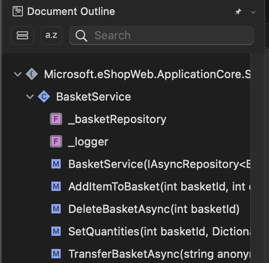Click the outline vertical scrollbar track
The width and height of the screenshot is (269, 263).
(257, 158)
